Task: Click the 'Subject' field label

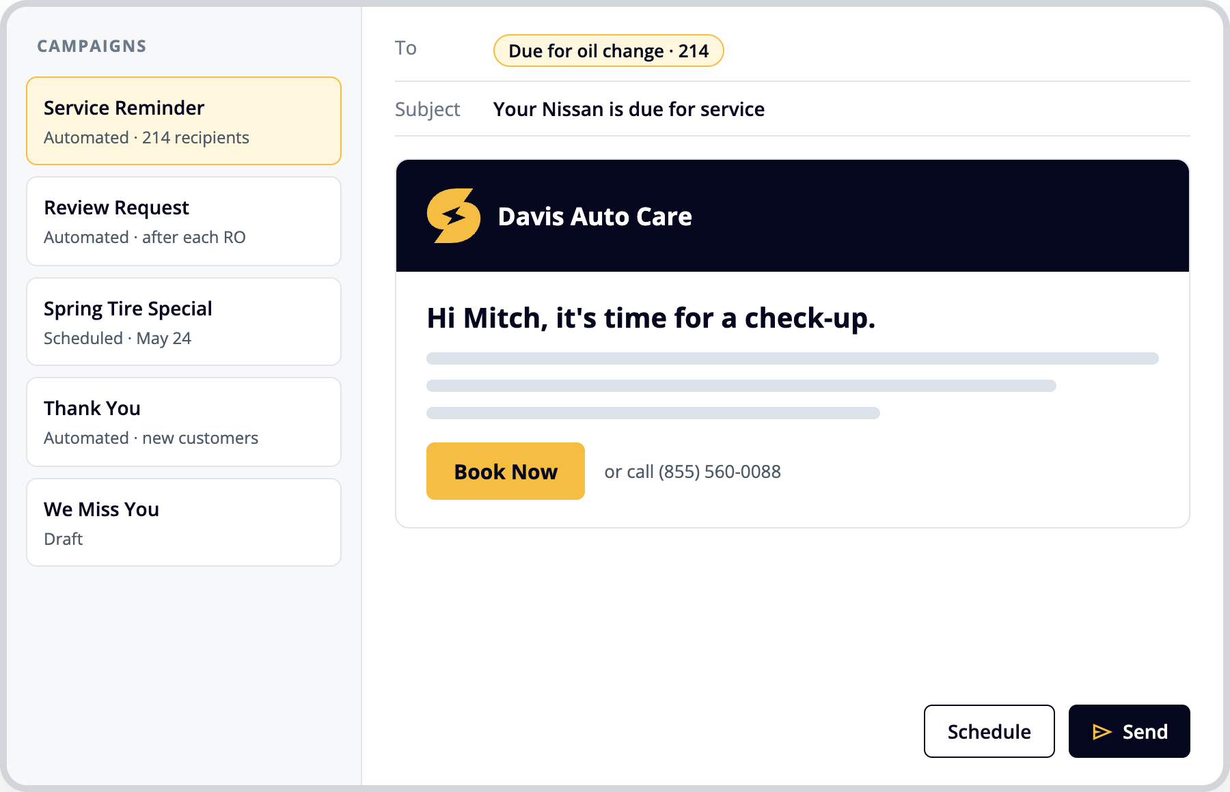Action: [x=427, y=109]
